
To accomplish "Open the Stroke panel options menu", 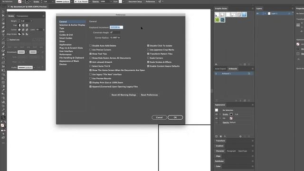I will pos(43,16).
